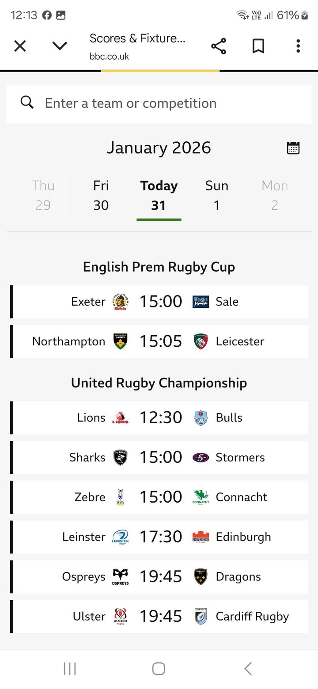
Task: Tap the Leinster Rugby team logo
Action: [120, 537]
